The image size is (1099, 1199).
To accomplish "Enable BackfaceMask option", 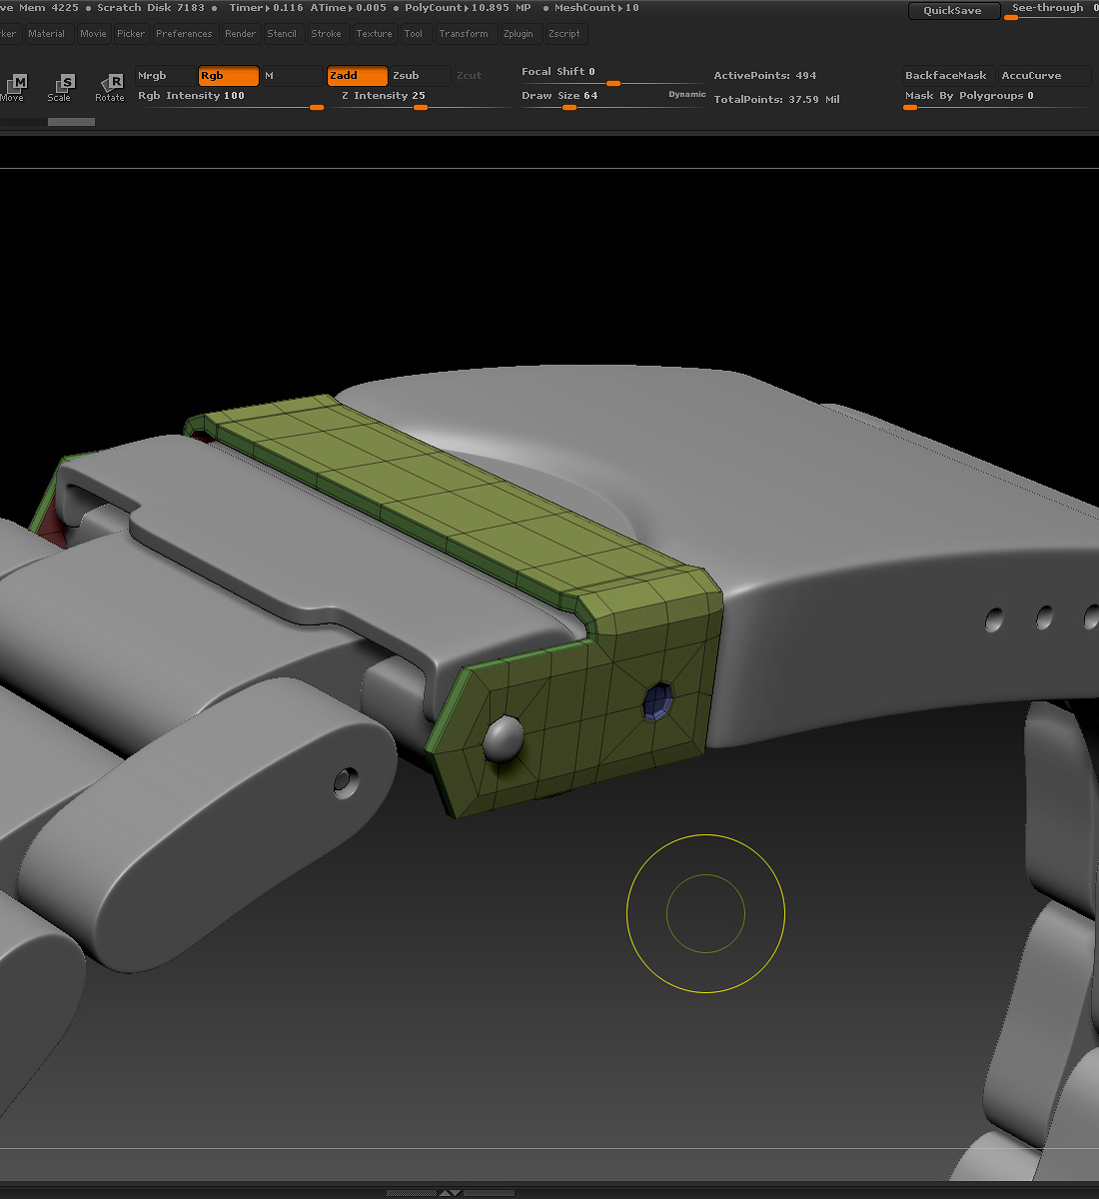I will (948, 76).
